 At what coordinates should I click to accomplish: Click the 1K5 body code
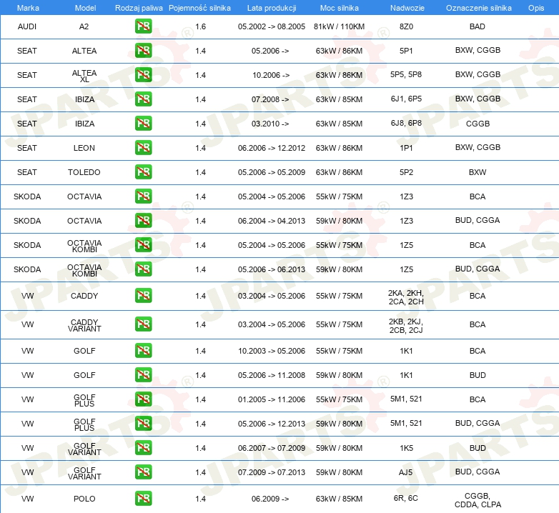point(406,448)
